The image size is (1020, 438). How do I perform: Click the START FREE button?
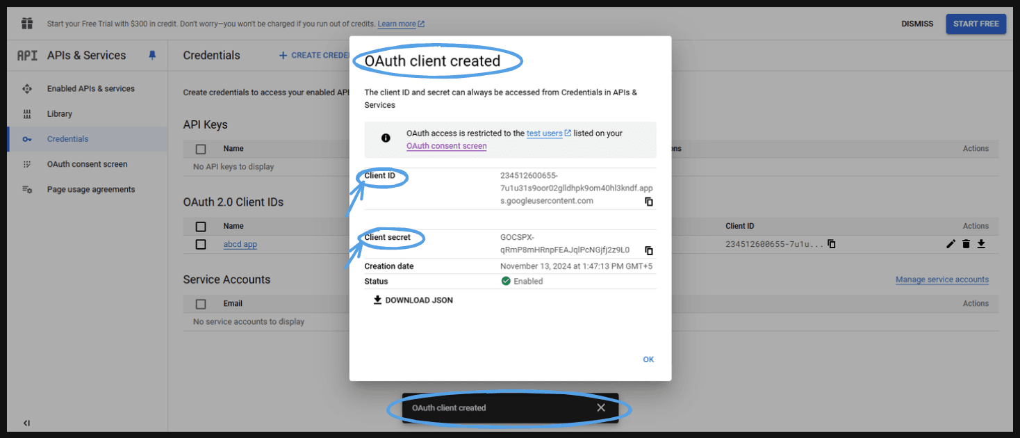(x=976, y=24)
